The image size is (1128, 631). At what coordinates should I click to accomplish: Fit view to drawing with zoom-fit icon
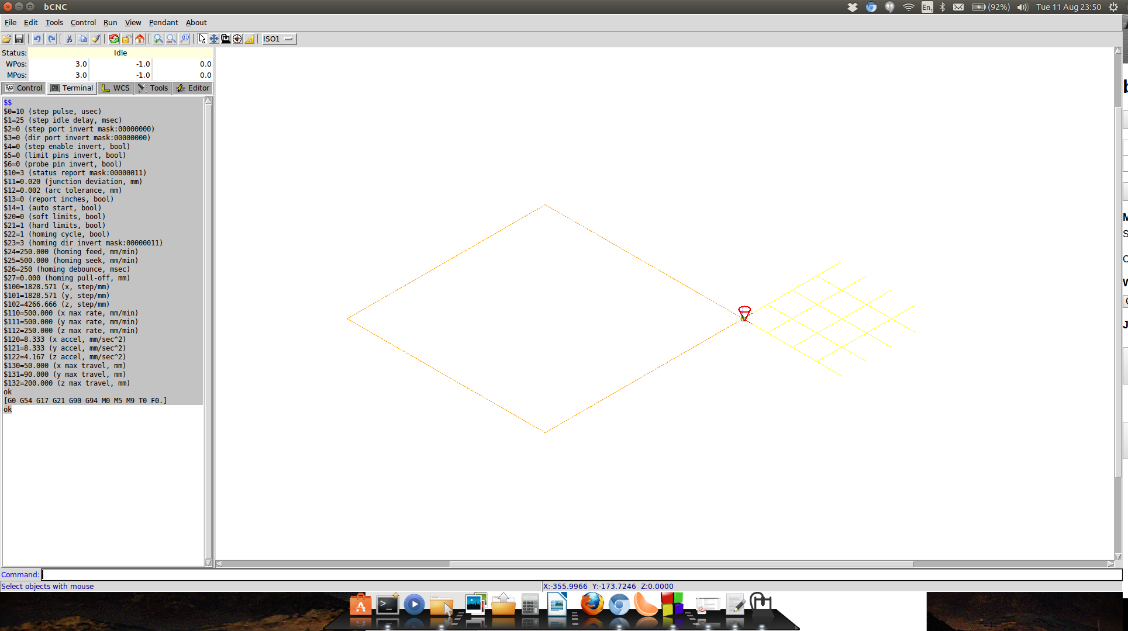[185, 39]
